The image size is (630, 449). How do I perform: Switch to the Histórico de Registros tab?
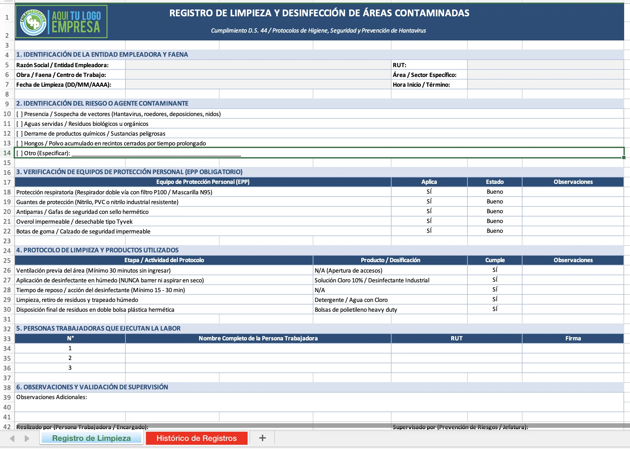[x=197, y=438]
